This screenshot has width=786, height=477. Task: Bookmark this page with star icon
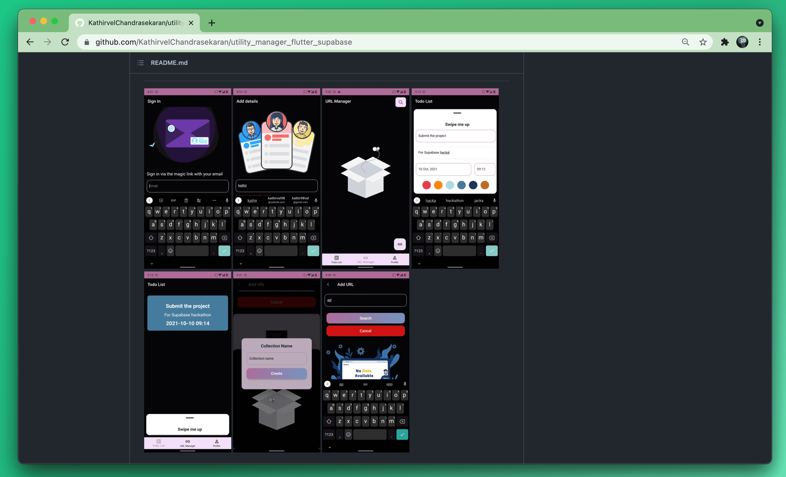pyautogui.click(x=703, y=42)
